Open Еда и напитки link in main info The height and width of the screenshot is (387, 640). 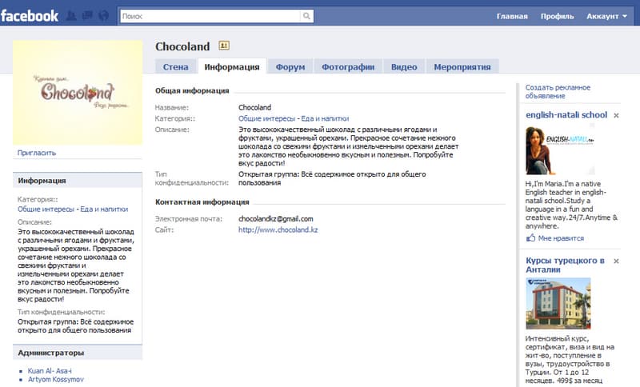pyautogui.click(x=325, y=118)
